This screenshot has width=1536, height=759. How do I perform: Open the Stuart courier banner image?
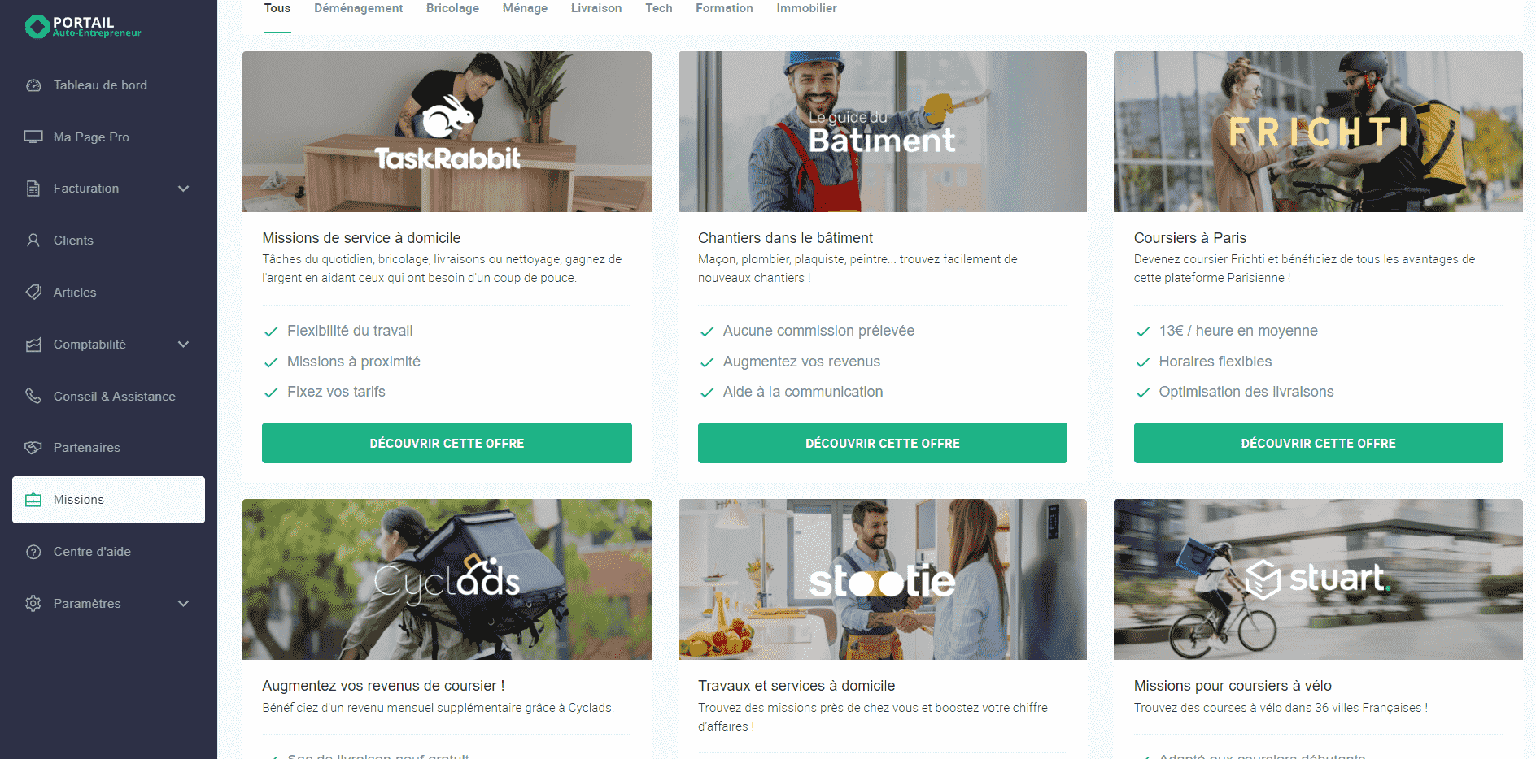[1318, 579]
